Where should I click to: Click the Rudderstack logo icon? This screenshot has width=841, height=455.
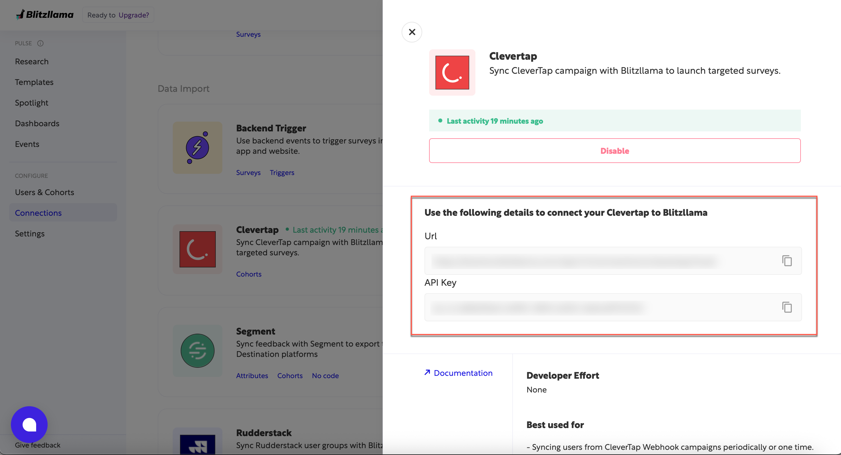pyautogui.click(x=198, y=442)
